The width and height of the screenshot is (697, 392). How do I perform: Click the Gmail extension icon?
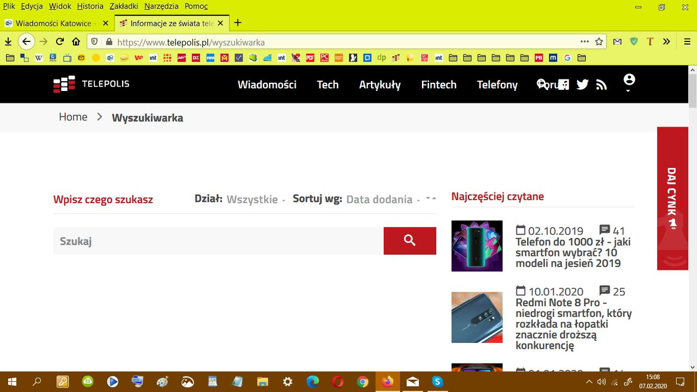pyautogui.click(x=617, y=41)
